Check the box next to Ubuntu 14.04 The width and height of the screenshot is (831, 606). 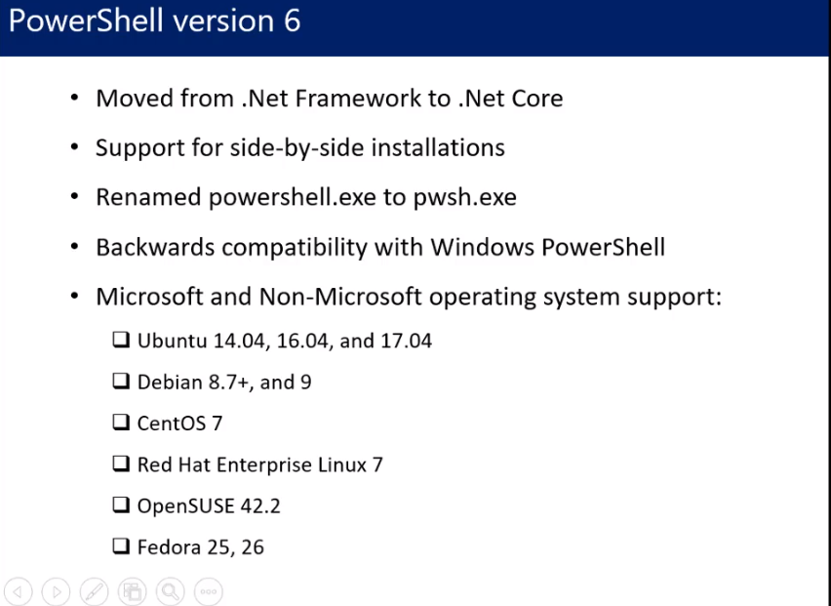[x=121, y=340]
